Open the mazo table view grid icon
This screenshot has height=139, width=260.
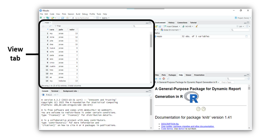[x=246, y=36]
